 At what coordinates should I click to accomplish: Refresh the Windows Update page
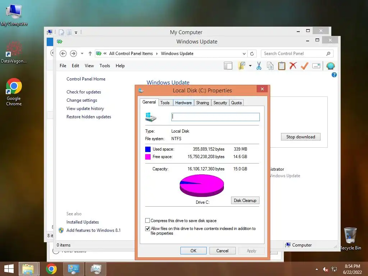point(252,54)
